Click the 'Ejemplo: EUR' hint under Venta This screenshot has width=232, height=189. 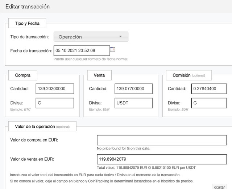click(99, 110)
